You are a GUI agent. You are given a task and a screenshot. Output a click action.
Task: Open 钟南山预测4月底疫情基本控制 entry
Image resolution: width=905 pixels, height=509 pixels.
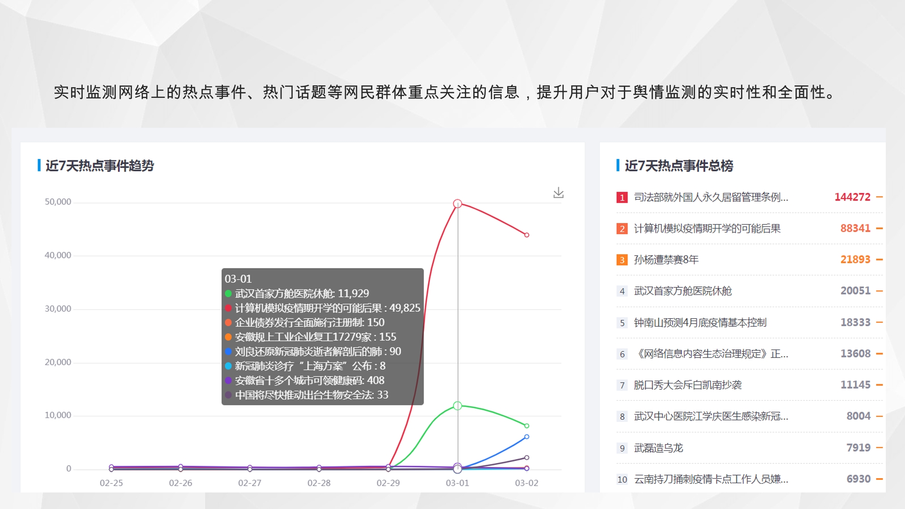click(x=700, y=322)
